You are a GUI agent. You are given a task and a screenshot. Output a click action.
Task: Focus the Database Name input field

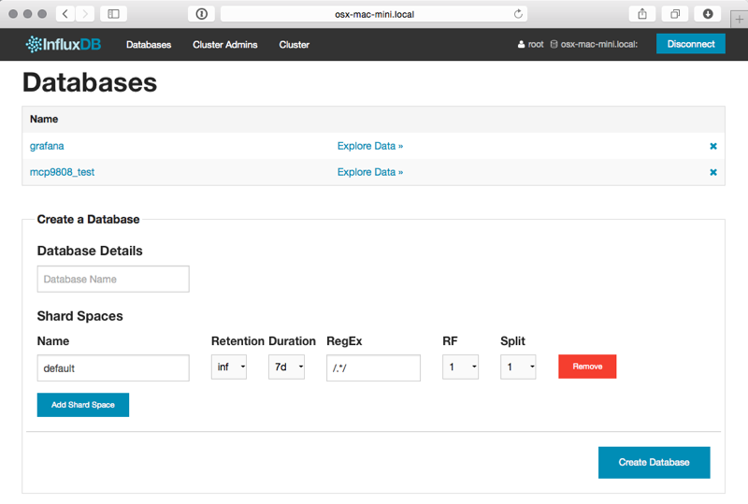click(x=113, y=280)
